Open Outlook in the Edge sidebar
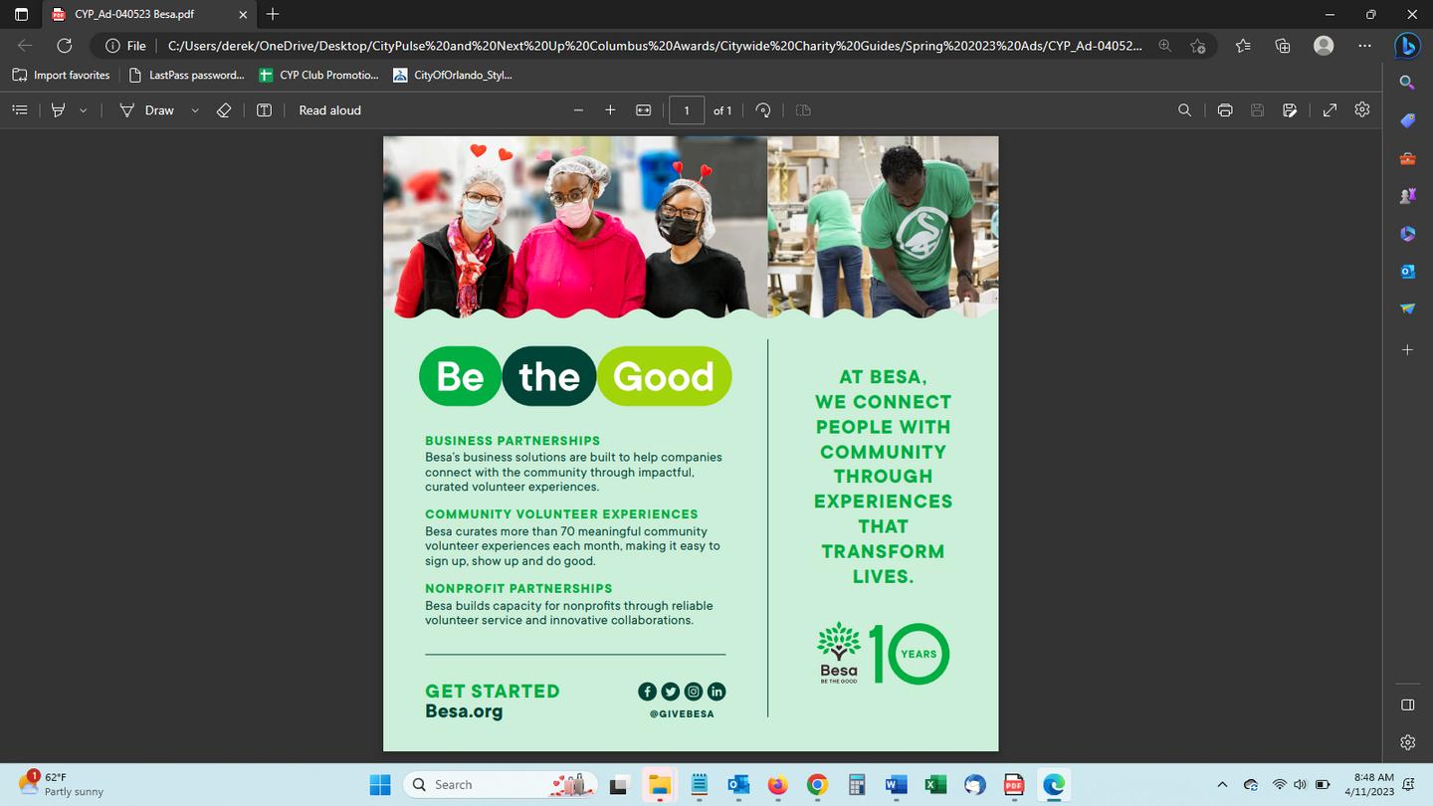 click(x=1407, y=272)
